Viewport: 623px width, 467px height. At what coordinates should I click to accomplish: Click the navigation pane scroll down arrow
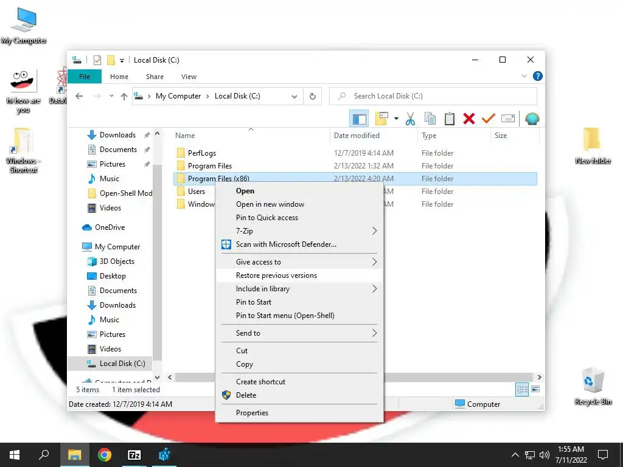[157, 377]
